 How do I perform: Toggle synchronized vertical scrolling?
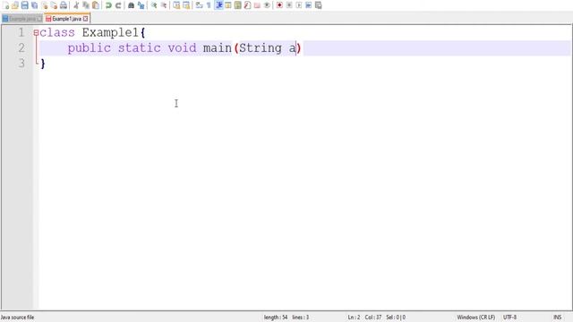tap(176, 5)
